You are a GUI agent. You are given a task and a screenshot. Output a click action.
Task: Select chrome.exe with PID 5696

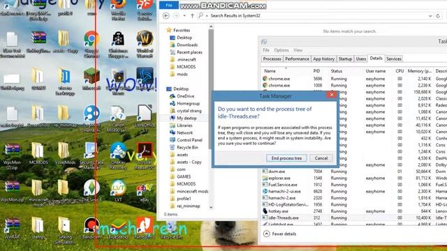pos(354,79)
